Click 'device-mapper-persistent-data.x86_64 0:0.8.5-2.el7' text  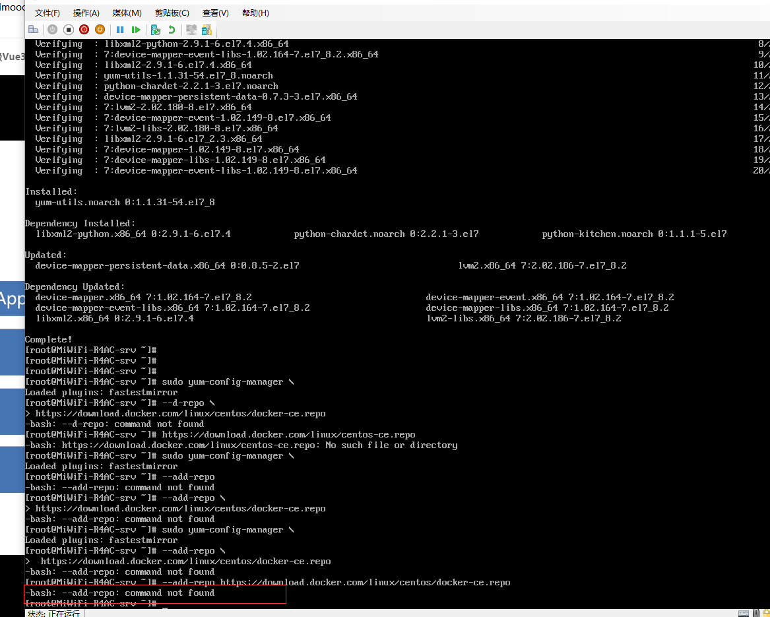pos(167,265)
